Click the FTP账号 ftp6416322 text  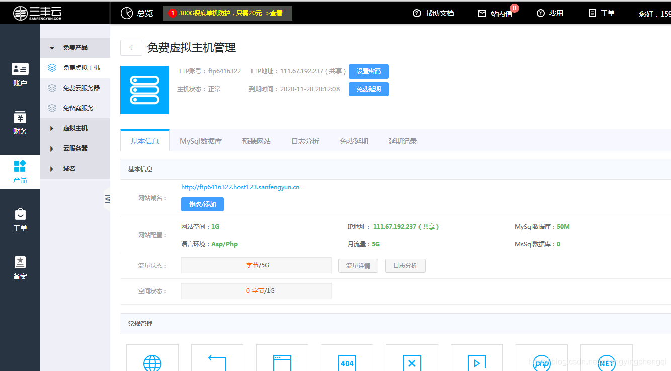(210, 71)
